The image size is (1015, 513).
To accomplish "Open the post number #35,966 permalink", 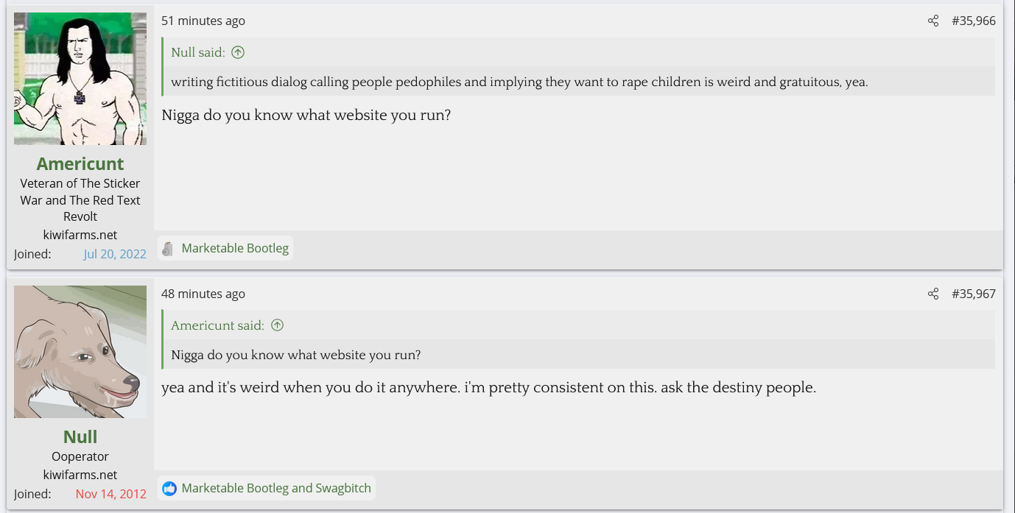I will point(973,21).
